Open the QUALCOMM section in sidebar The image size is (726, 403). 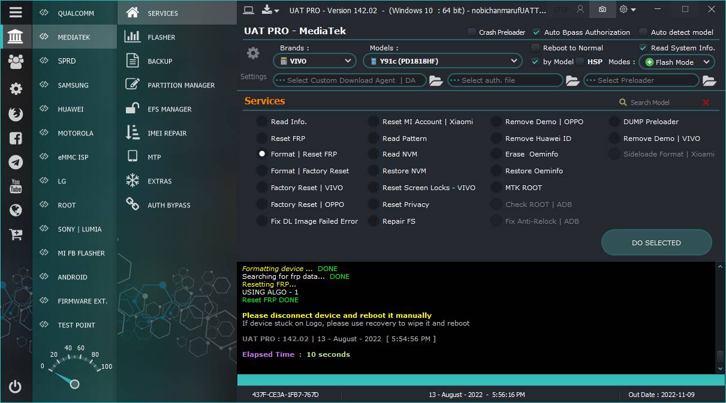[x=75, y=13]
